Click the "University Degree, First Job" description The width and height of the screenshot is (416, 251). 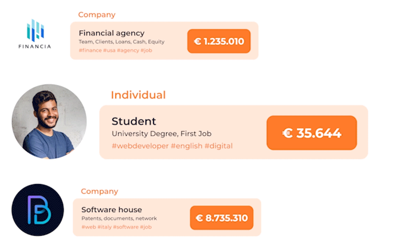coord(162,134)
